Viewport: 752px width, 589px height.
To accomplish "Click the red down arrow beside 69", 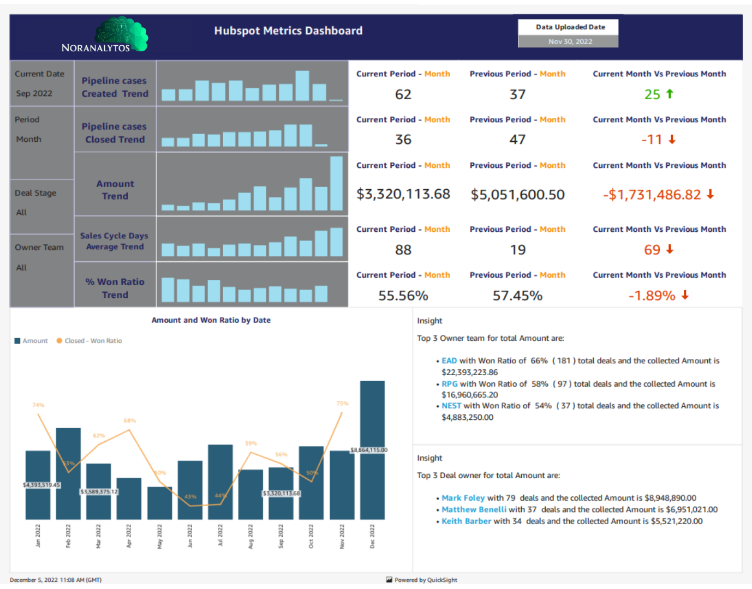I will (x=670, y=249).
